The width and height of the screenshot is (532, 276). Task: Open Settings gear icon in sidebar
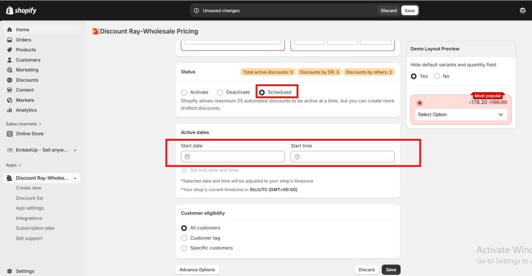pos(10,271)
